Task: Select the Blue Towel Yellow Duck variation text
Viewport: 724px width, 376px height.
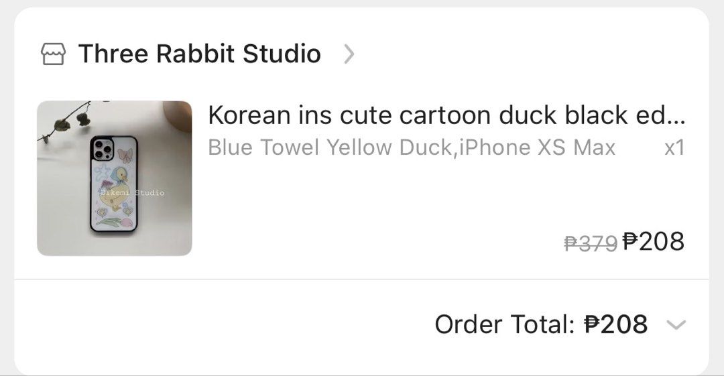Action: tap(330, 148)
